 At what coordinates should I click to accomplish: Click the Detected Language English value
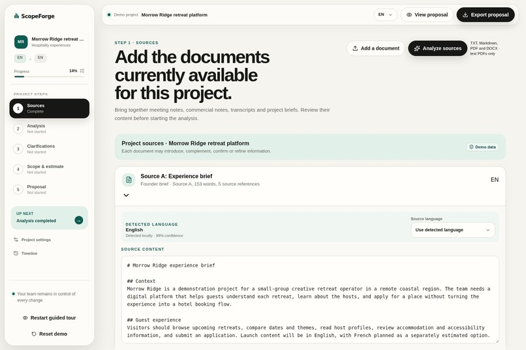134,230
